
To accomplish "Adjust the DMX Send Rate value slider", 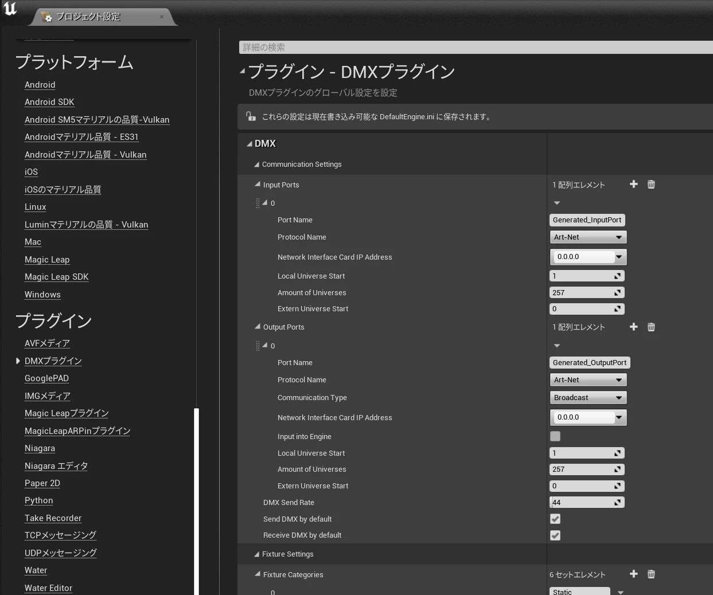I will pyautogui.click(x=587, y=502).
